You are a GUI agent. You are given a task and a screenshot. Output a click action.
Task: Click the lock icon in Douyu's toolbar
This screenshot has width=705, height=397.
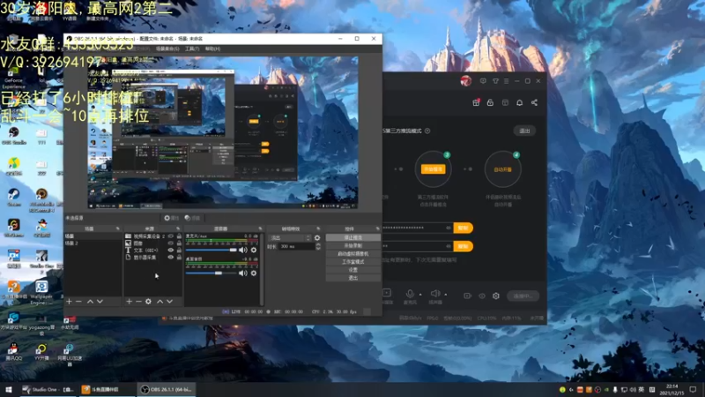coord(490,102)
